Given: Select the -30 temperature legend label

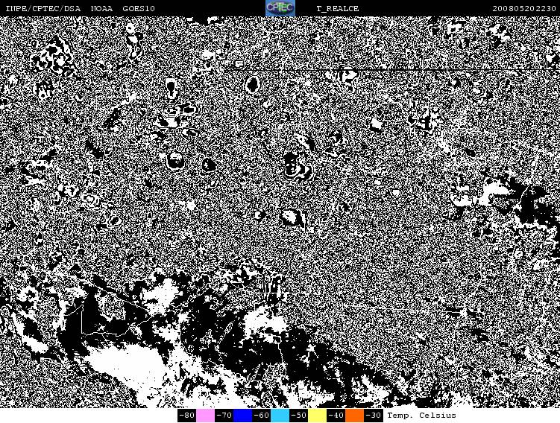Looking at the screenshot, I should (373, 416).
